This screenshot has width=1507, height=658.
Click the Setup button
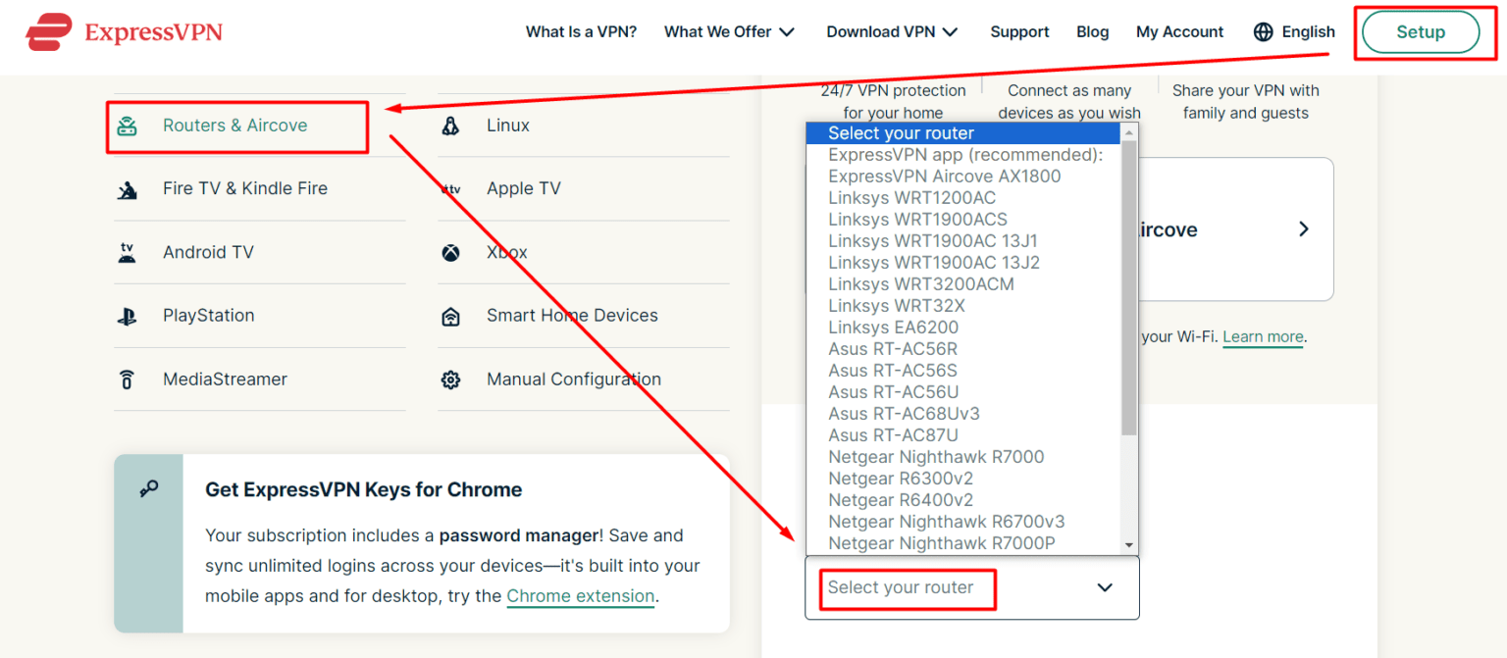click(x=1420, y=31)
